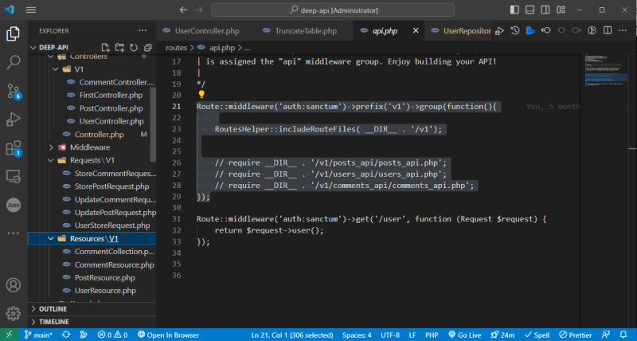The width and height of the screenshot is (637, 341).
Task: Change indentation via Spaces: 4
Action: tap(357, 335)
